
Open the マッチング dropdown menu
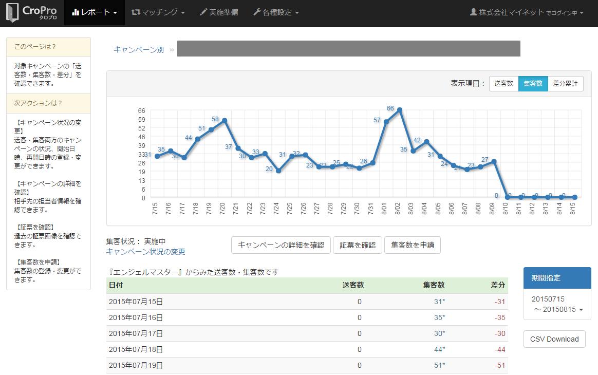(158, 12)
